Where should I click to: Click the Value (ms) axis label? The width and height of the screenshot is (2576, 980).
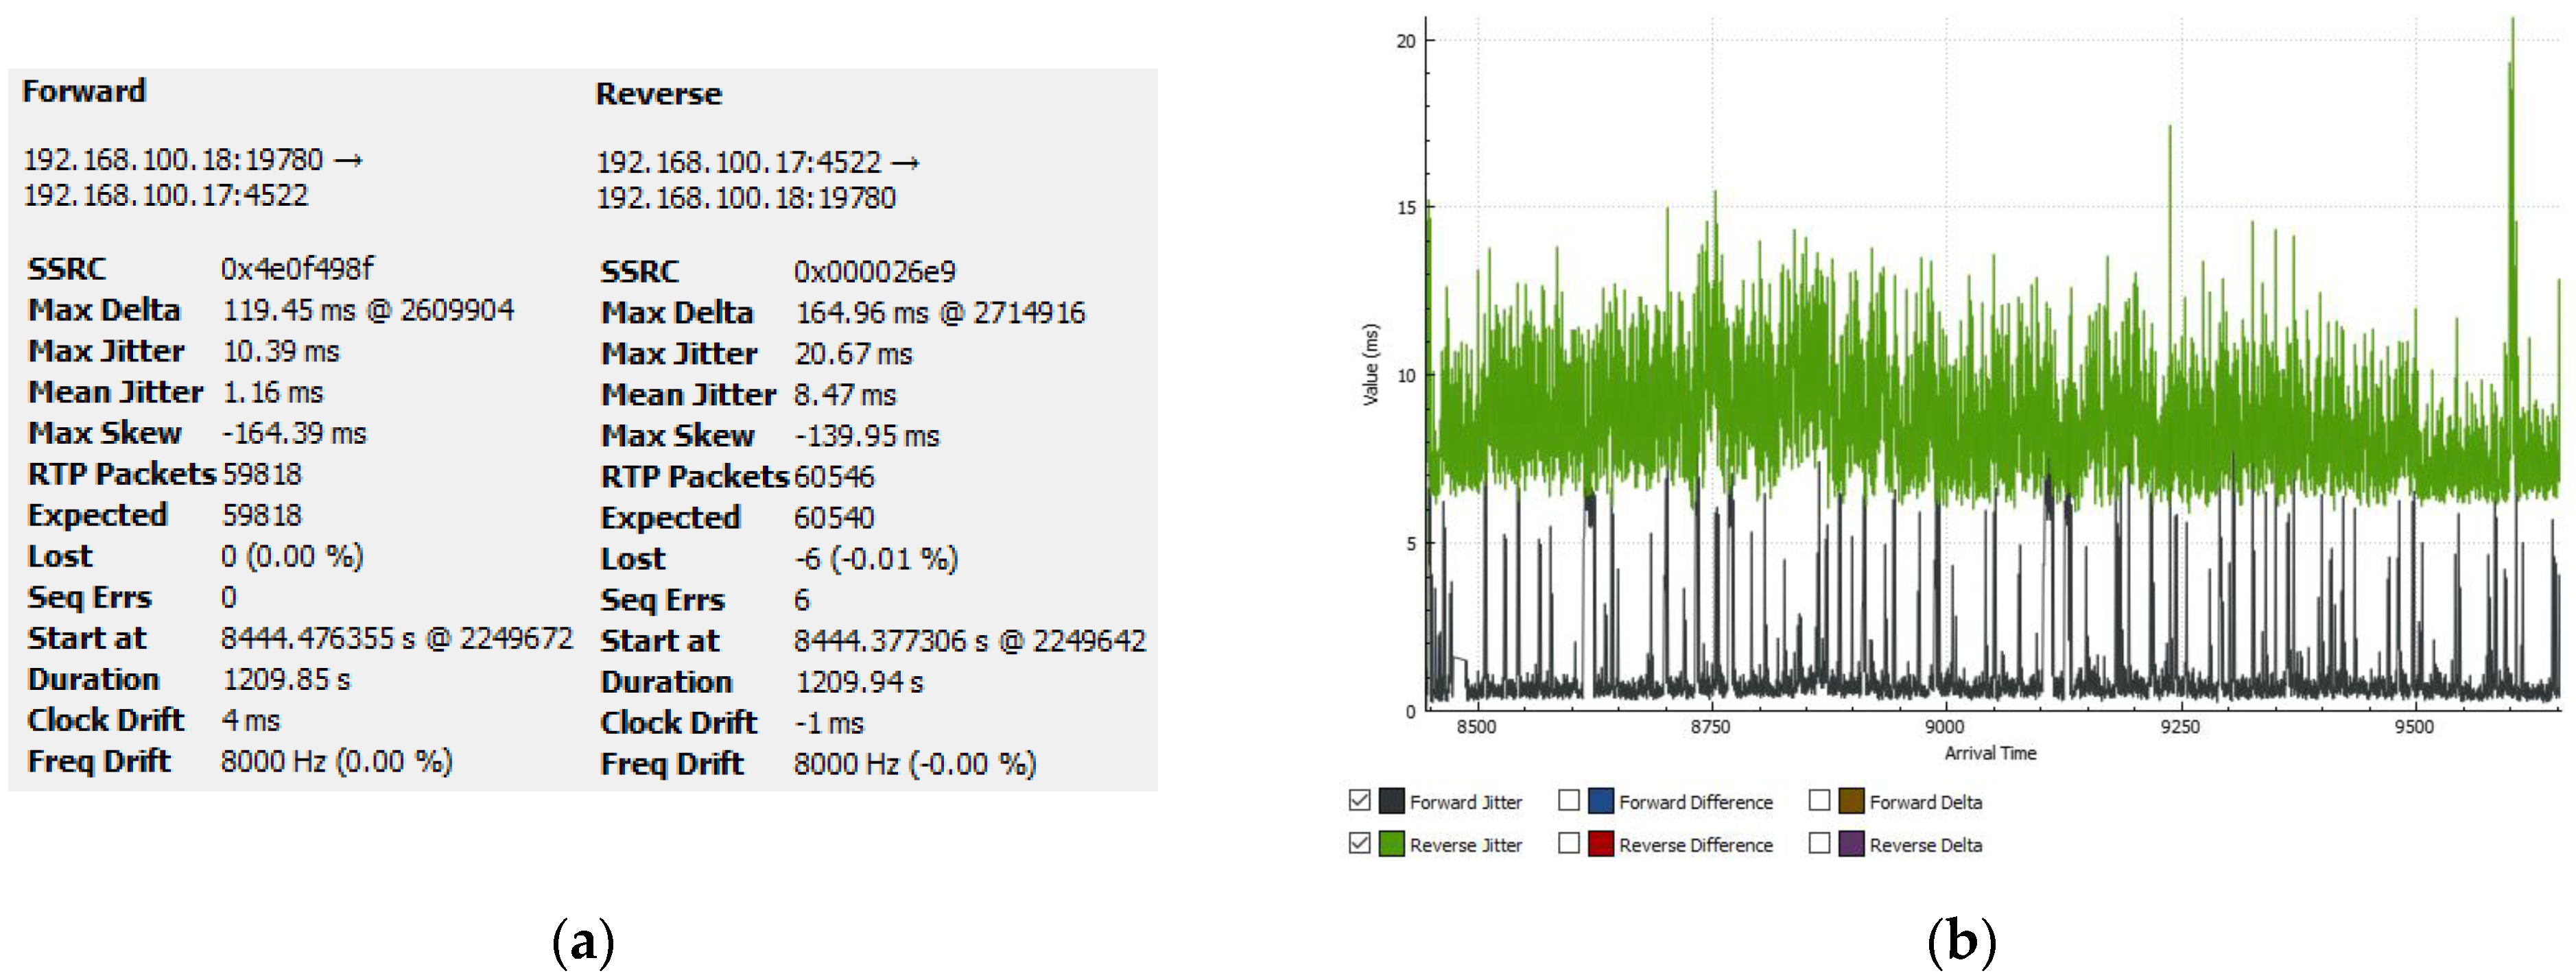point(1371,364)
